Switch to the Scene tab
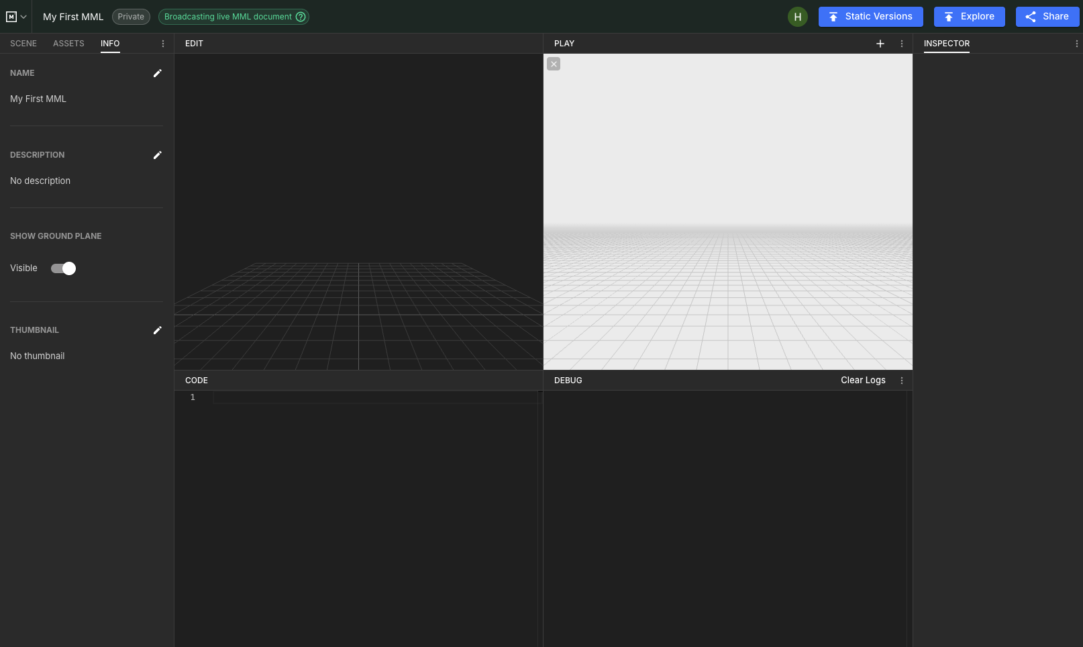This screenshot has width=1083, height=647. pos(23,44)
